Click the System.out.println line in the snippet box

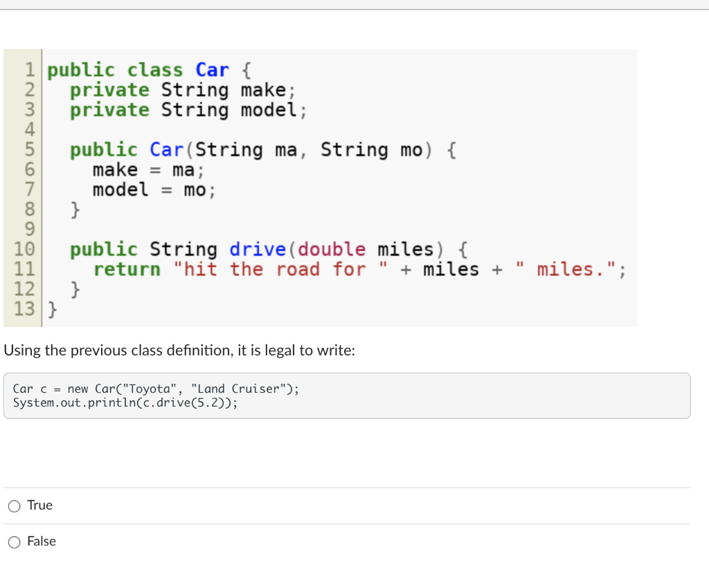click(125, 402)
